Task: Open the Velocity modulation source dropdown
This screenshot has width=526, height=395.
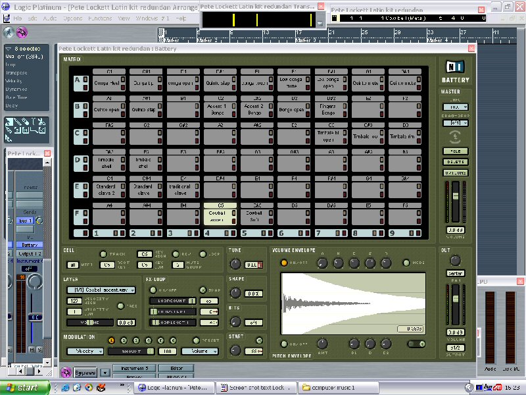Action: click(x=84, y=351)
